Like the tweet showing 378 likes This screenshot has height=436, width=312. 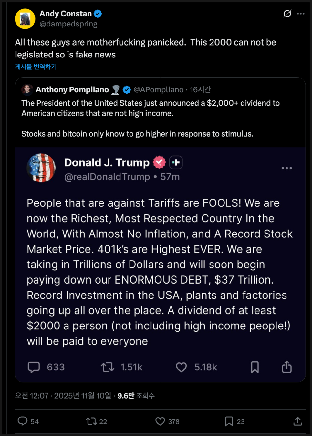(160, 421)
